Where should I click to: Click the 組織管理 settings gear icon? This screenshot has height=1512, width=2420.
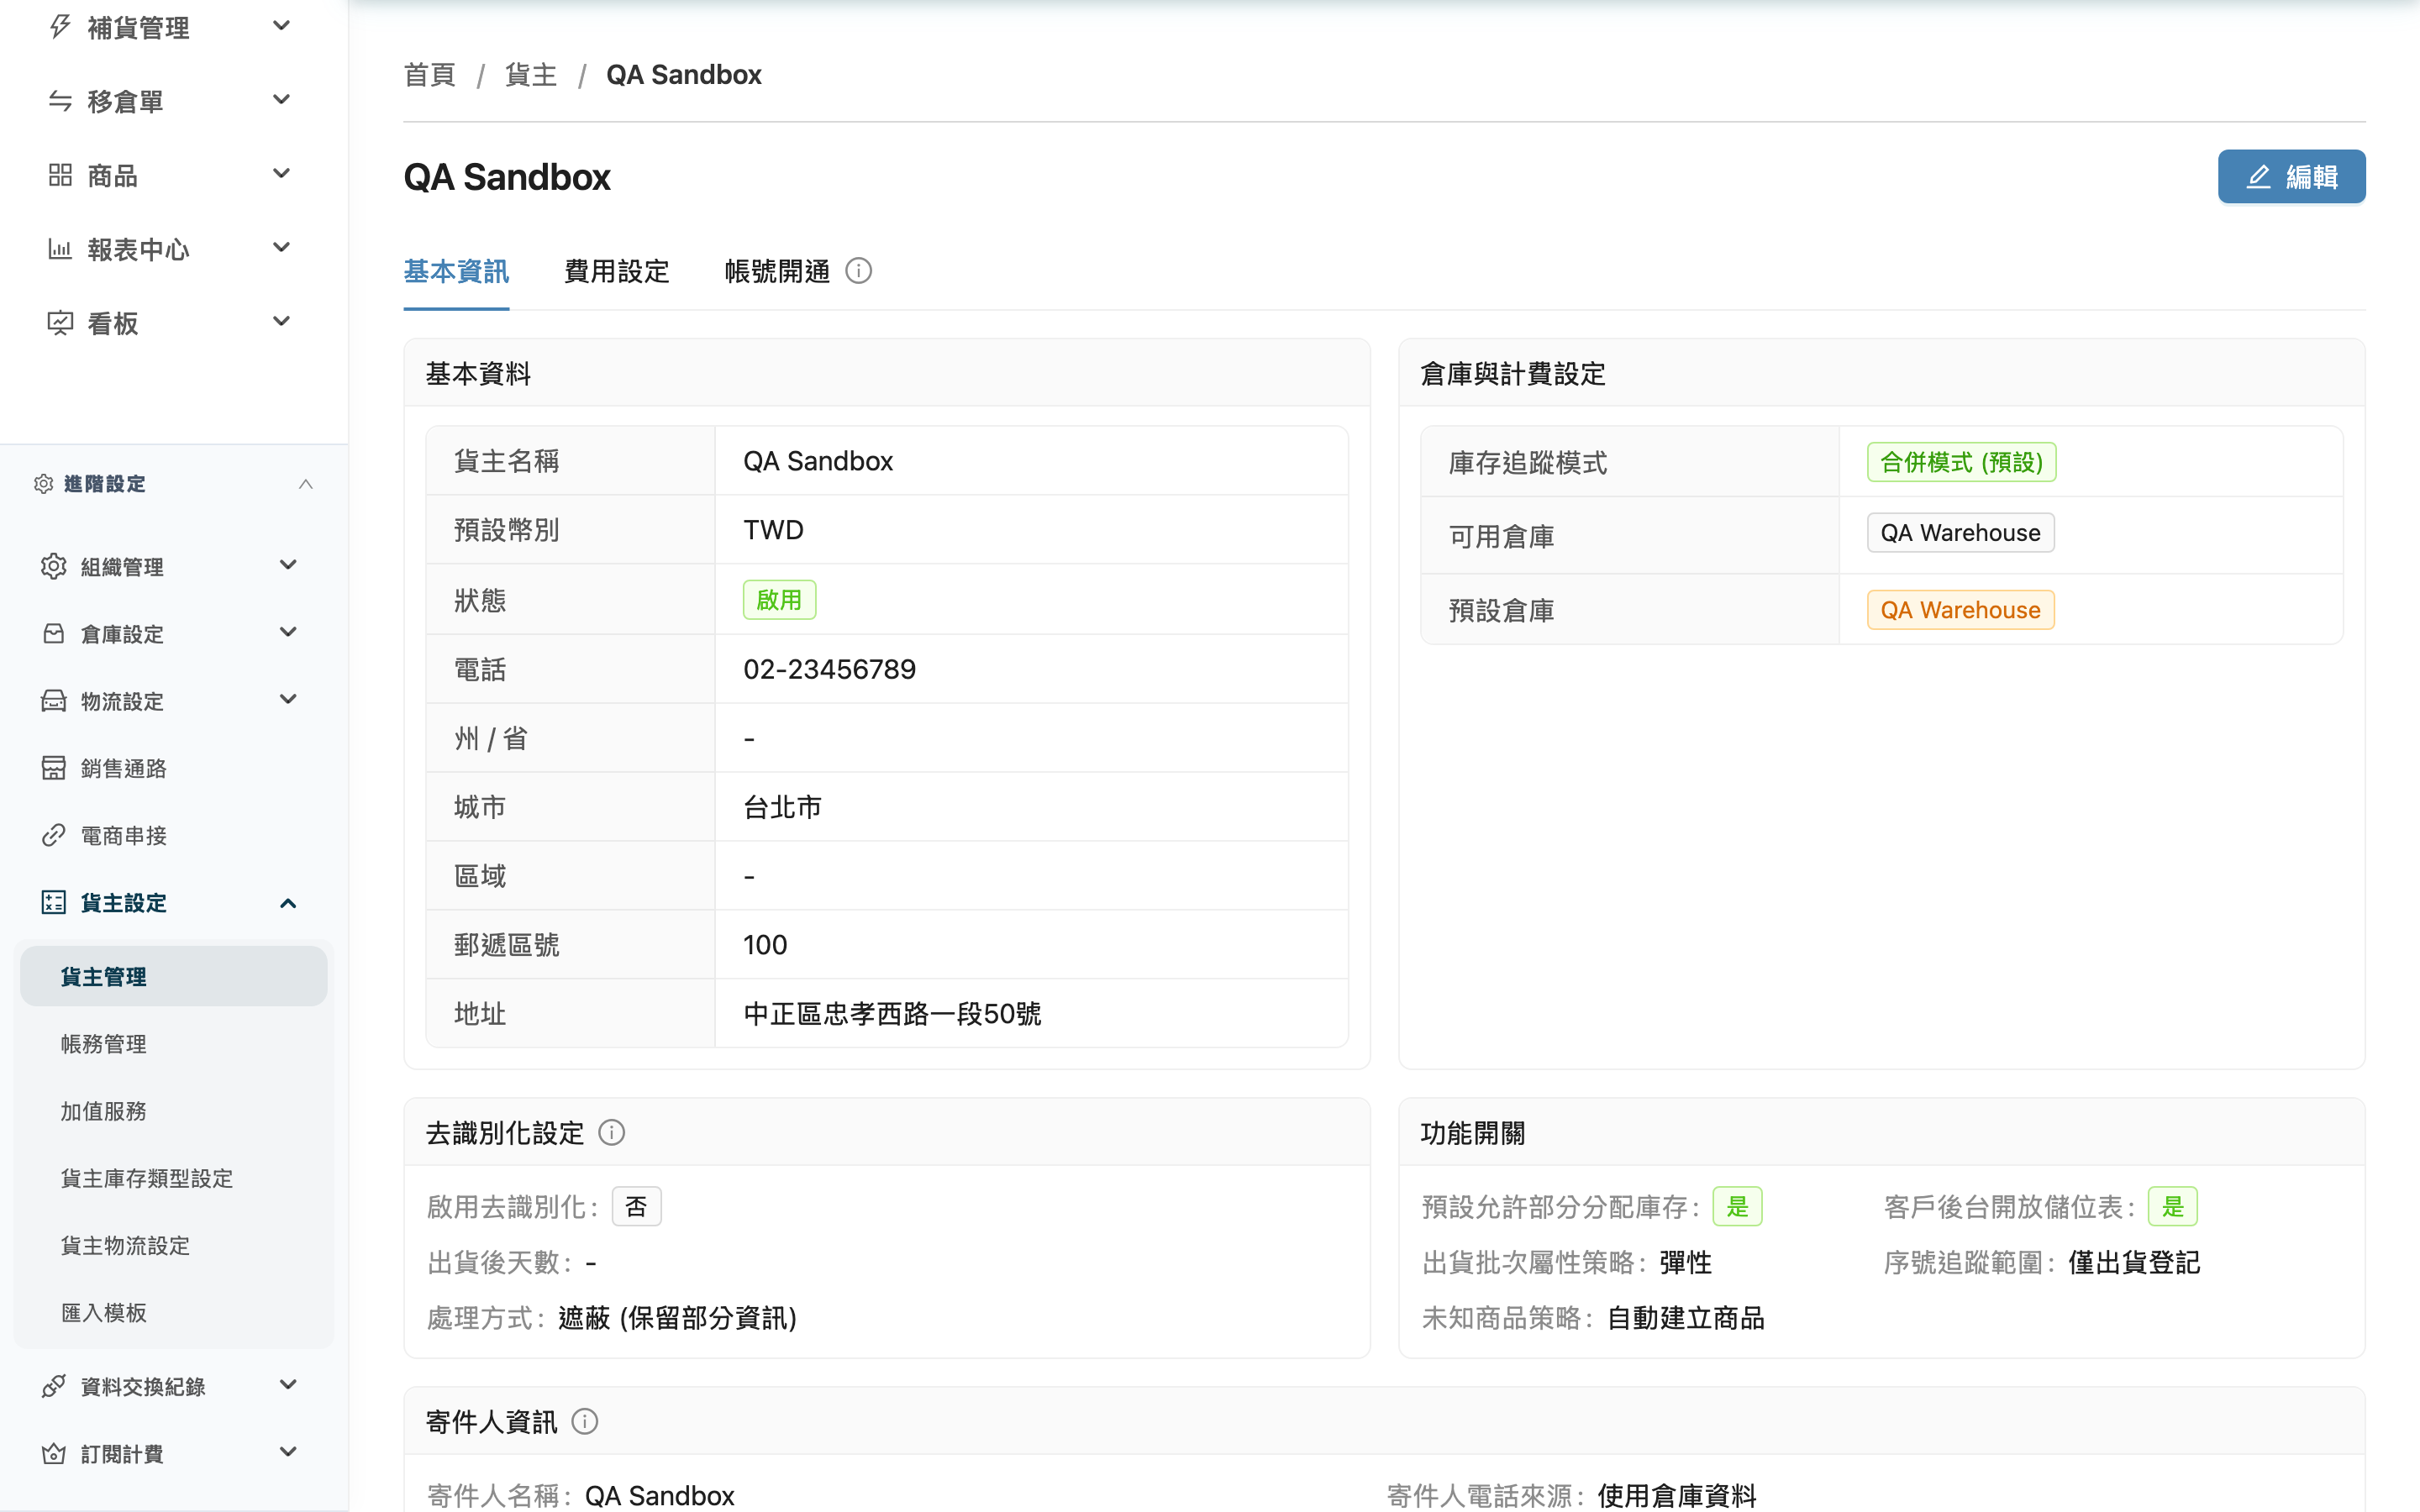pyautogui.click(x=54, y=566)
